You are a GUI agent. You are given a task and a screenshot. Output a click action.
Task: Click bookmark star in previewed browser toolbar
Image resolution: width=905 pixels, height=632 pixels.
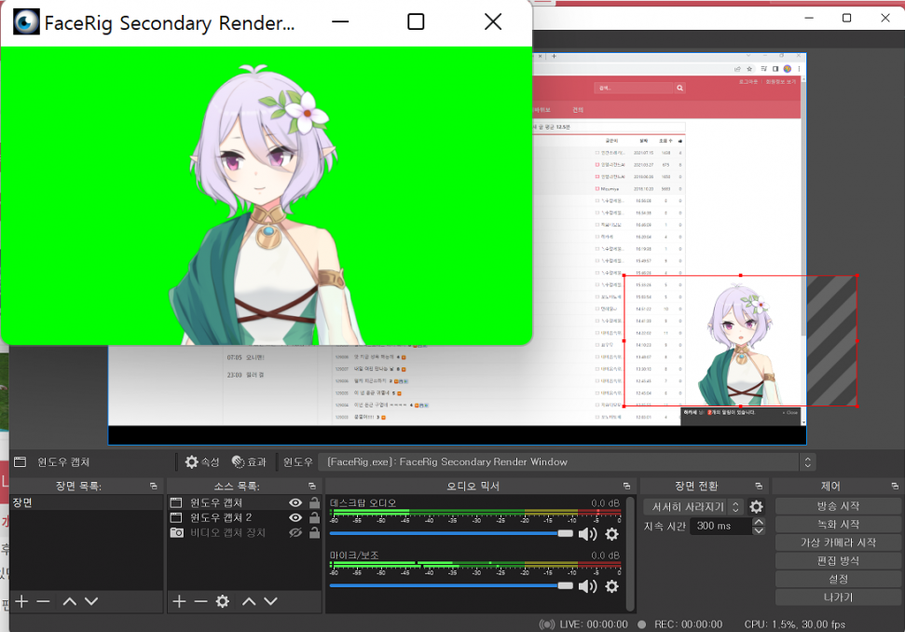click(x=749, y=69)
